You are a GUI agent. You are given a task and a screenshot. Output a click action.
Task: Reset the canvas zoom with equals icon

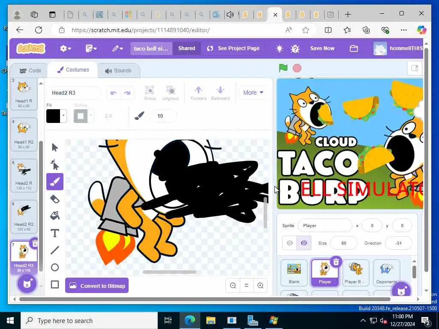click(x=247, y=285)
